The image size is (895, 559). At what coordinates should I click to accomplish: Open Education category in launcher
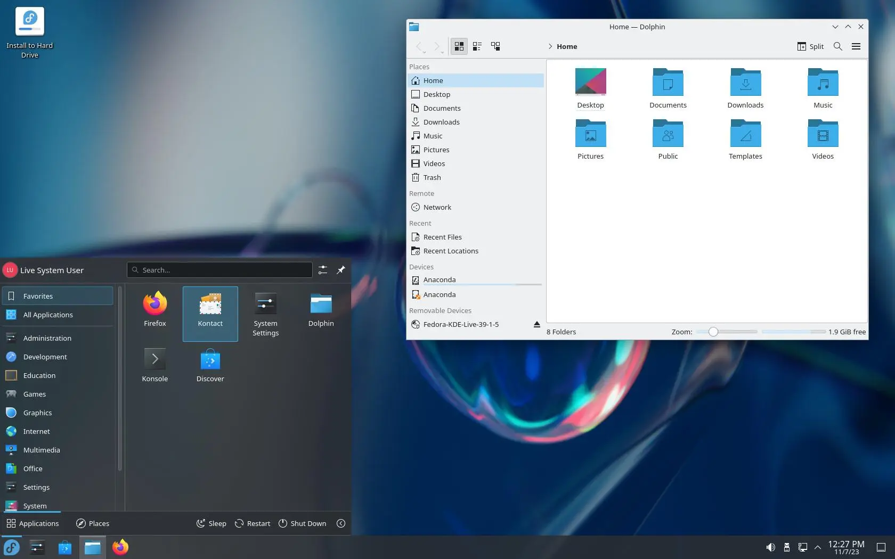click(58, 375)
